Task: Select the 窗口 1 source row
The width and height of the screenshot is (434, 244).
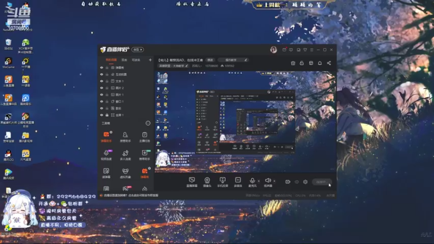Action: 126,101
